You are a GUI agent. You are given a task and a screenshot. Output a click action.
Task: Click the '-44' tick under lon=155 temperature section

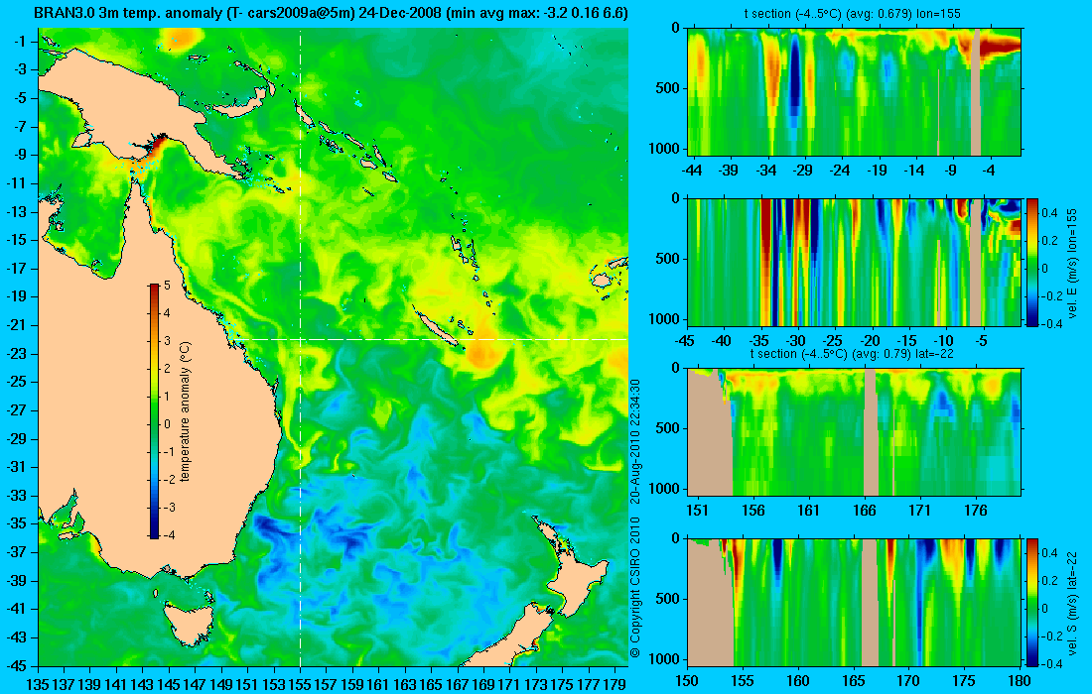pyautogui.click(x=692, y=171)
